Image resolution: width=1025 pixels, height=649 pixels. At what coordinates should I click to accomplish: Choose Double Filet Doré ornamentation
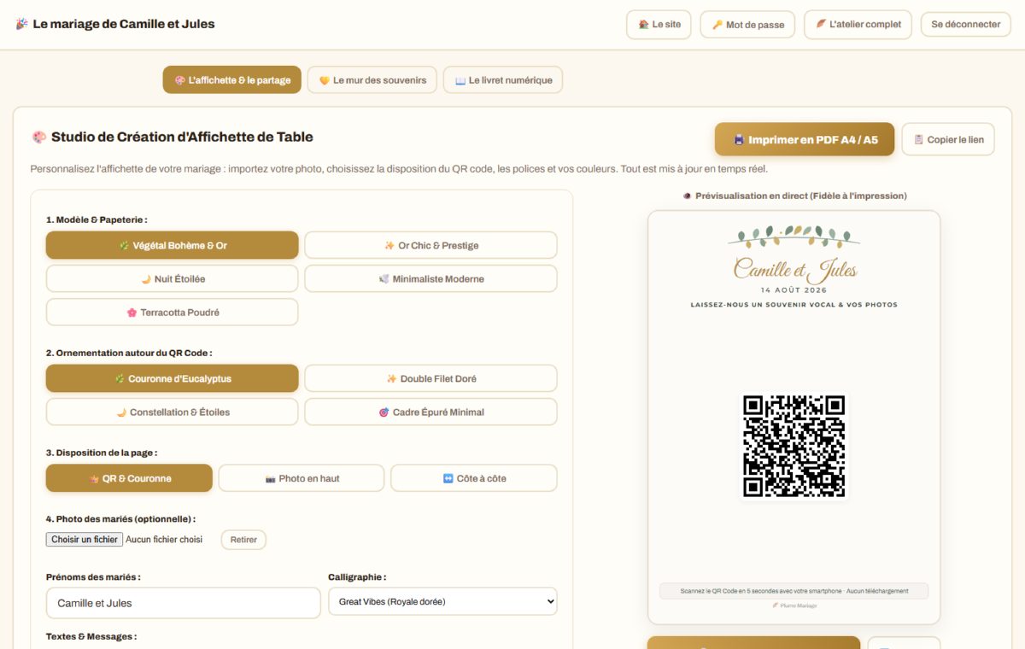pyautogui.click(x=430, y=378)
